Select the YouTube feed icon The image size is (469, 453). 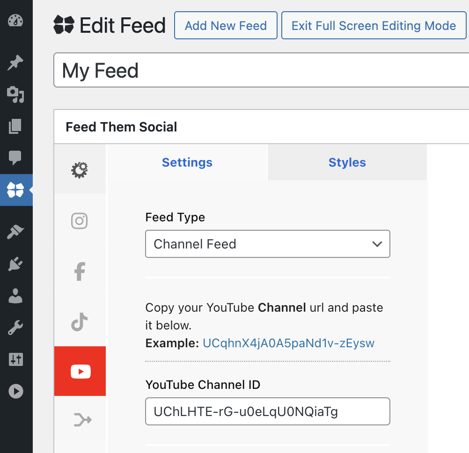point(80,371)
